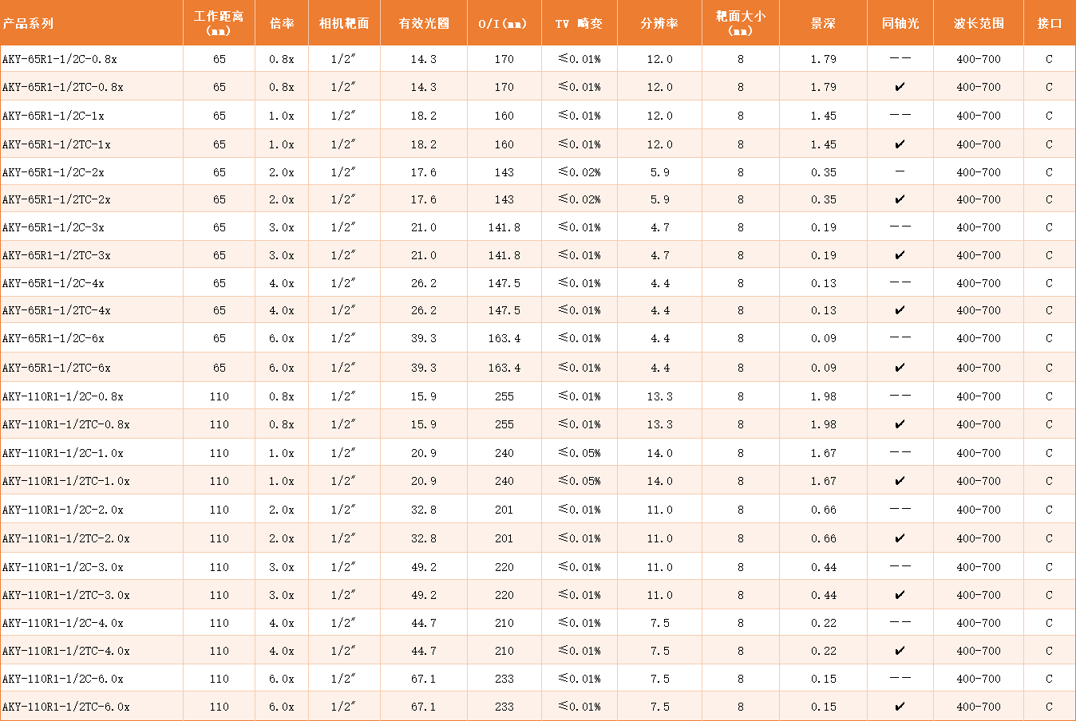
Task: Click the 同轴光 column header
Action: click(x=900, y=23)
